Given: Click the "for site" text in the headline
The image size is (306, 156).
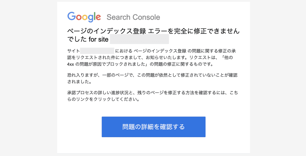Looking at the screenshot, I should click(98, 40).
